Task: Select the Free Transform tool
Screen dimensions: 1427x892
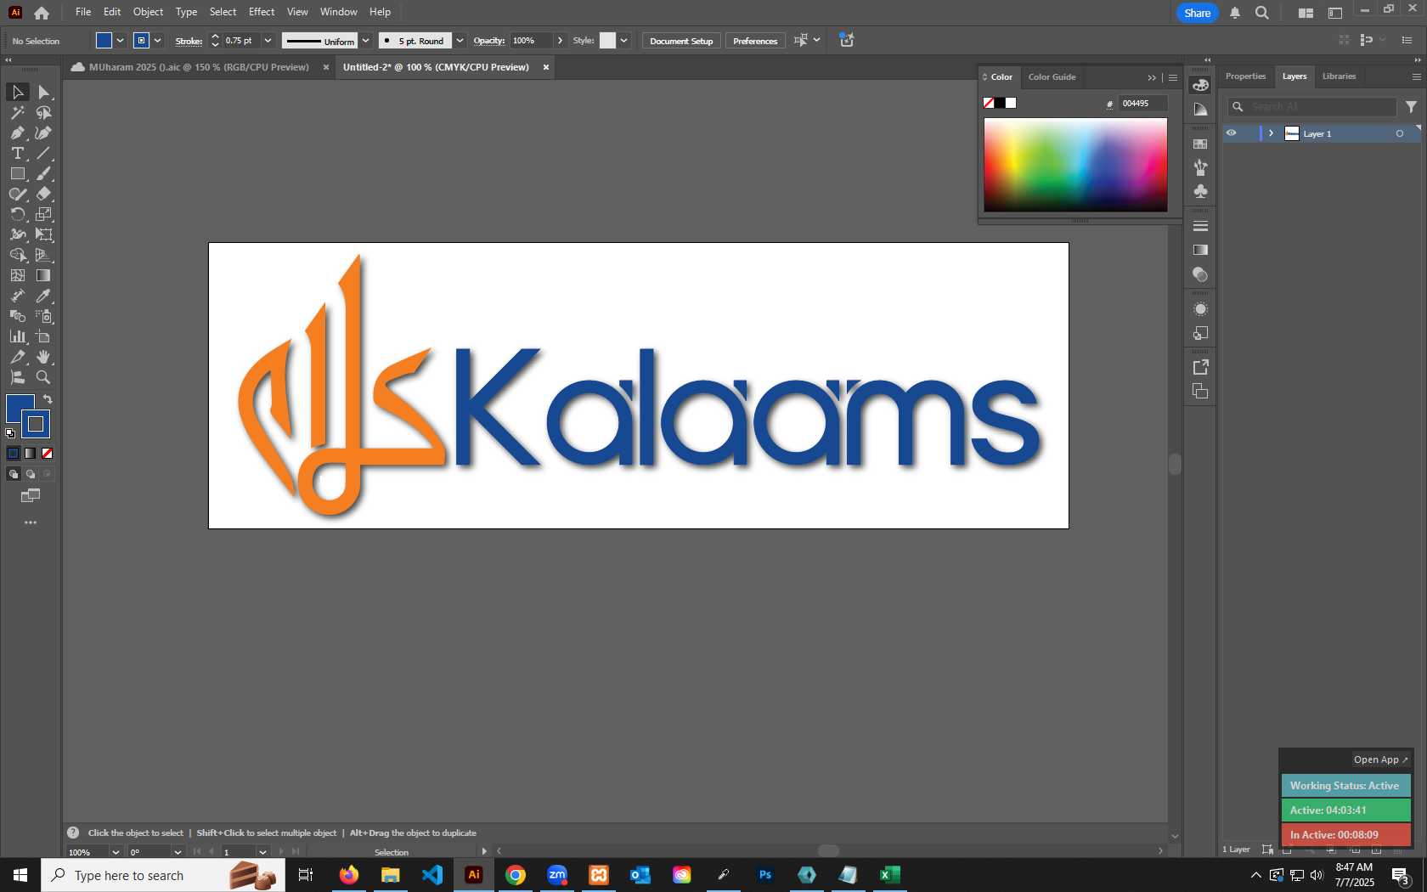Action: [43, 234]
